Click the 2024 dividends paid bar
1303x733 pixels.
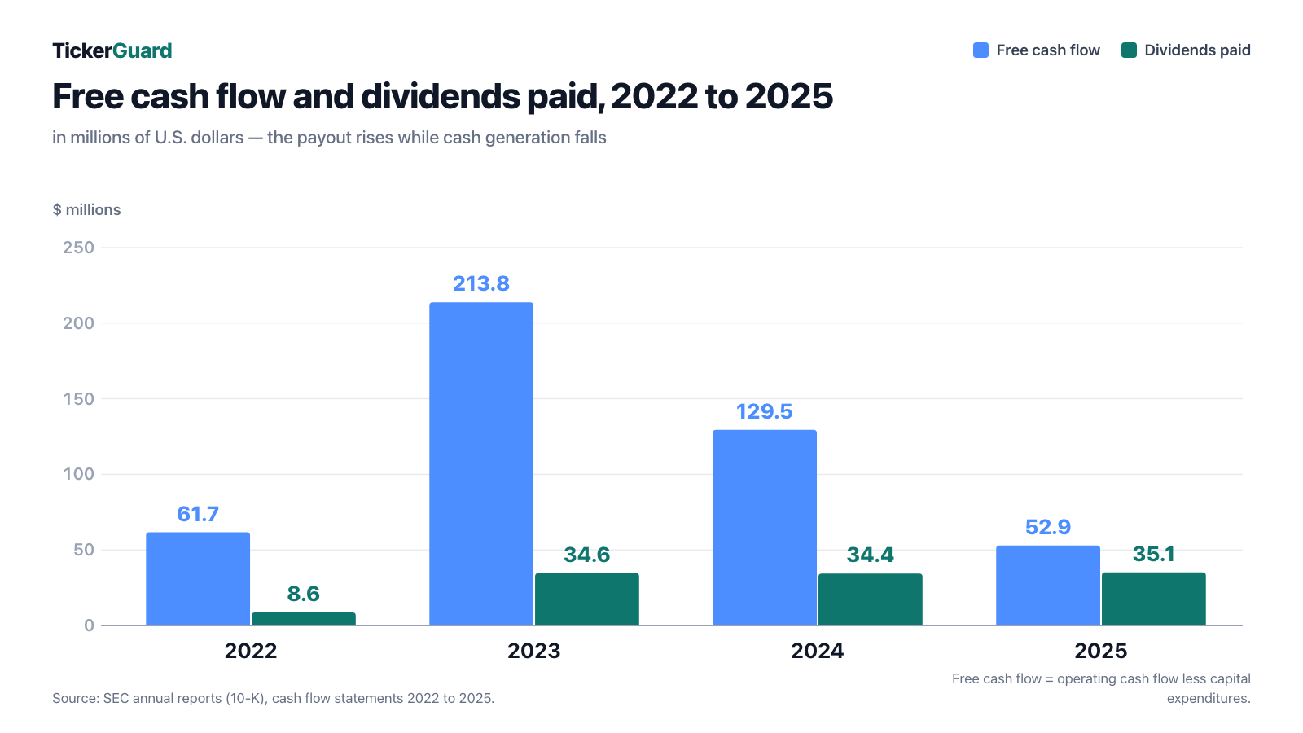[x=871, y=599]
